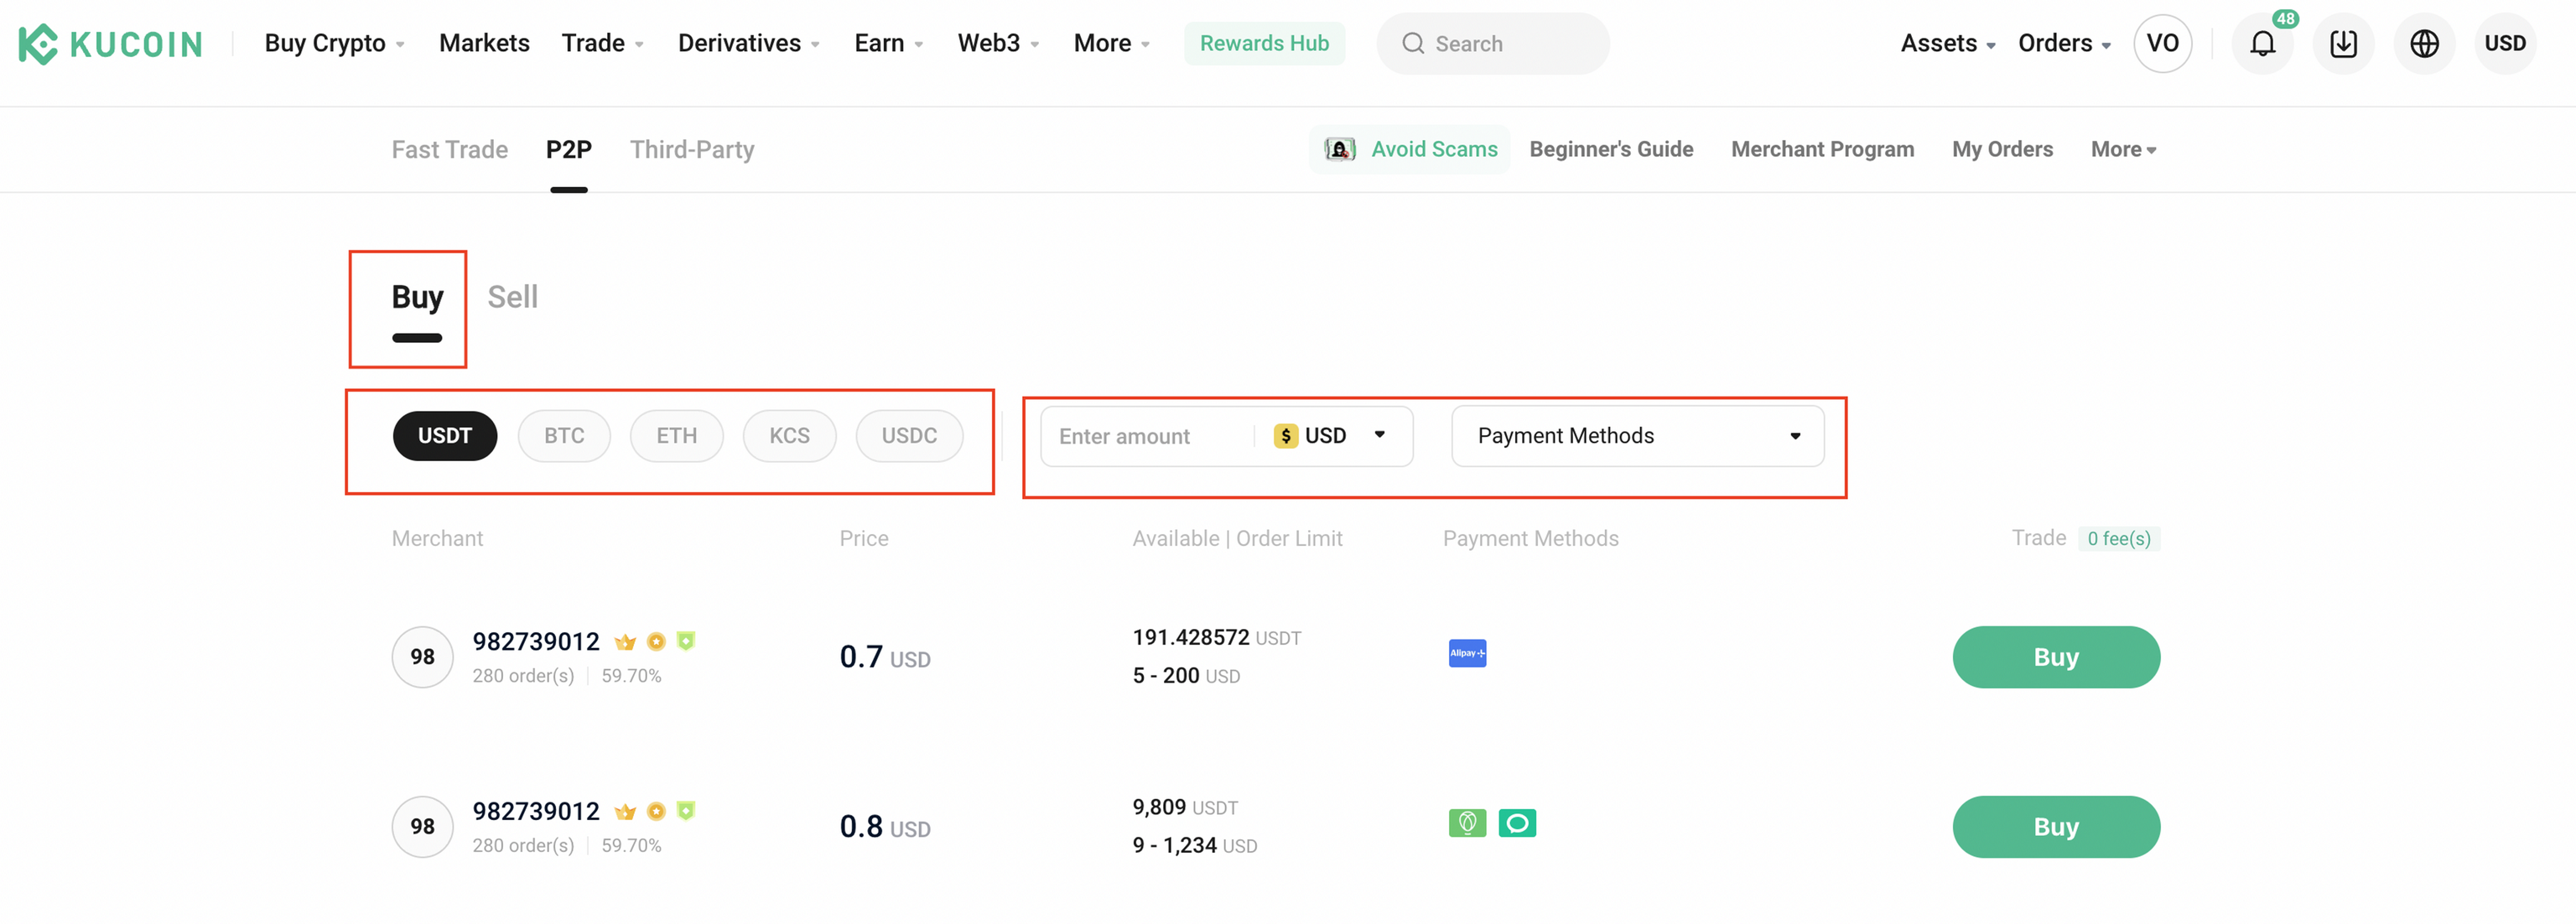Select the Sell tab
The width and height of the screenshot is (2576, 924).
[x=512, y=297]
